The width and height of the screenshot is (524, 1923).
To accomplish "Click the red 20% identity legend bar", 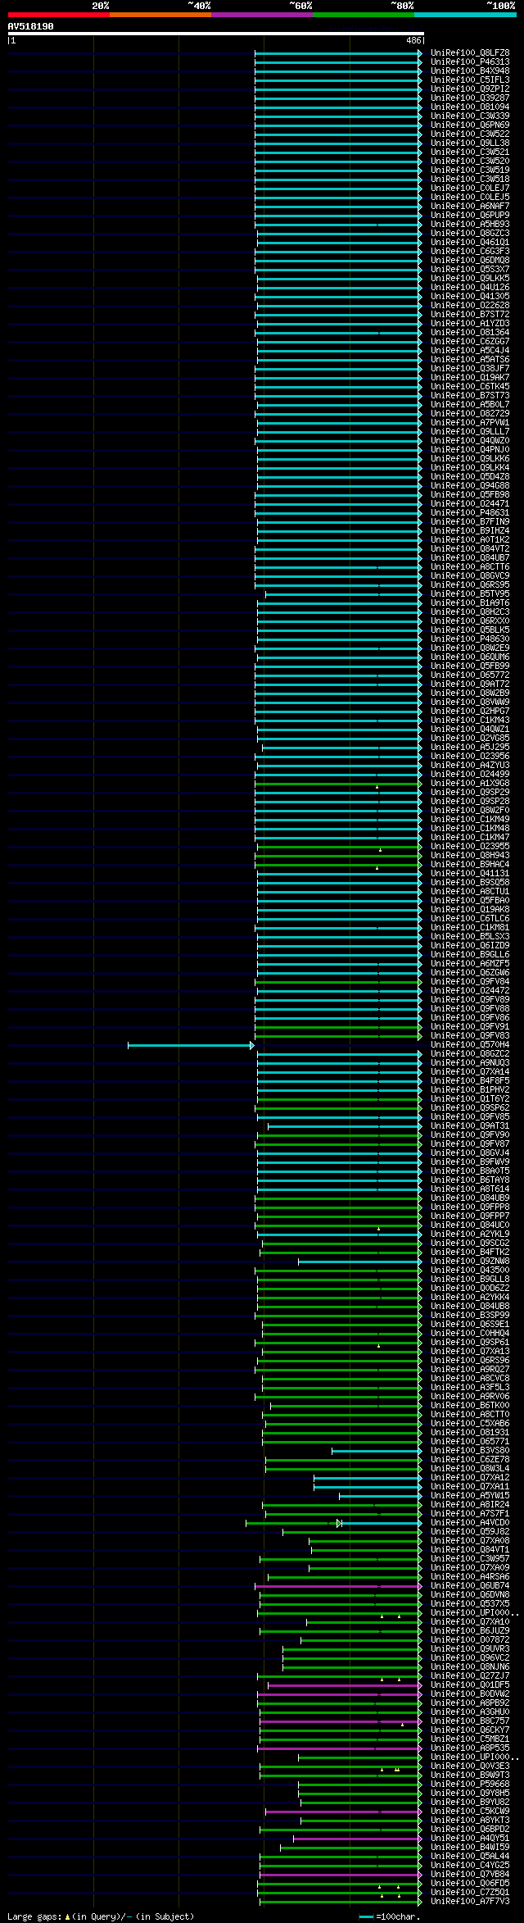I will coord(58,15).
